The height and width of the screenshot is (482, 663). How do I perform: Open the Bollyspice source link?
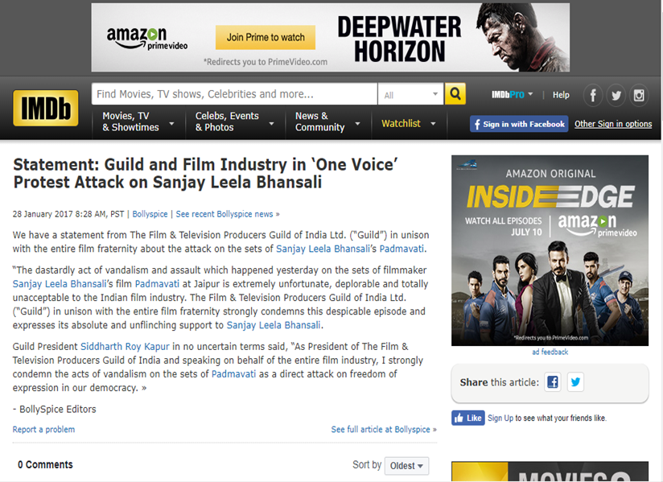point(150,214)
